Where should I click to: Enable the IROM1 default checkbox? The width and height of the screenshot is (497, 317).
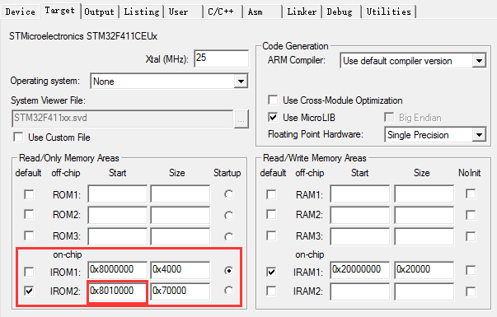(x=29, y=272)
